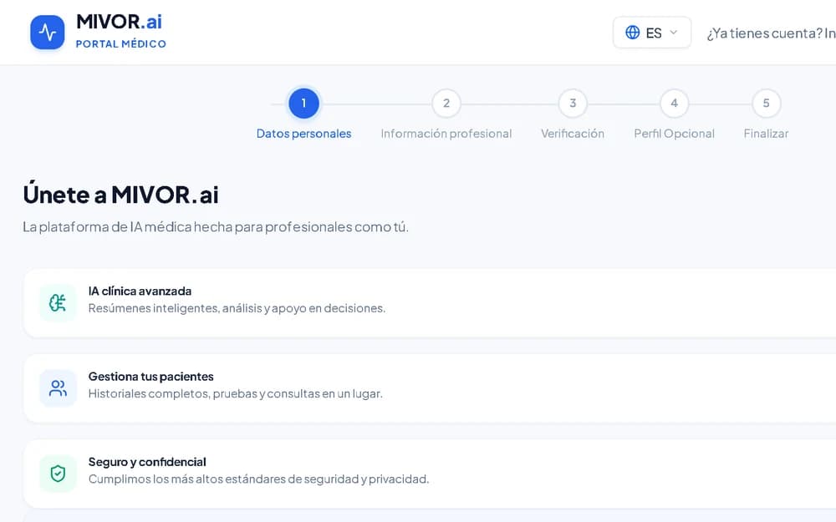836x522 pixels.
Task: Click the MIVOR.ai brand name text
Action: (119, 22)
